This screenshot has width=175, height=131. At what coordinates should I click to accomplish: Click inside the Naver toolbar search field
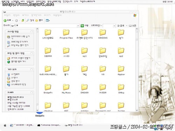pos(108,26)
